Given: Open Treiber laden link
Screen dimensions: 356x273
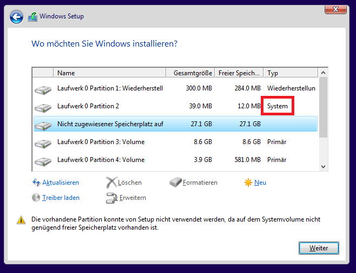Looking at the screenshot, I should tap(61, 198).
